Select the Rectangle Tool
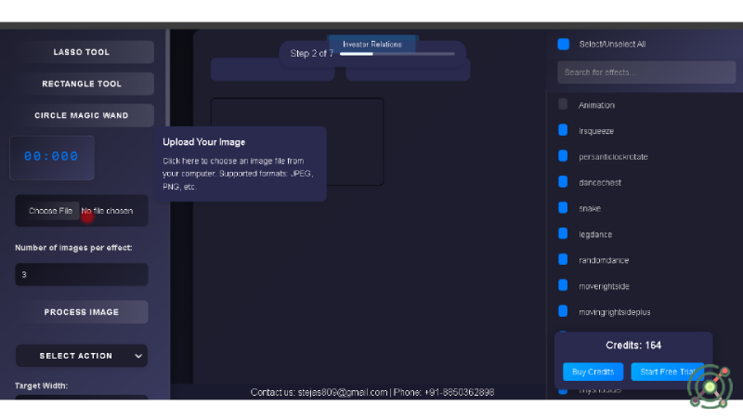Screen dimensions: 743x418 click(82, 84)
